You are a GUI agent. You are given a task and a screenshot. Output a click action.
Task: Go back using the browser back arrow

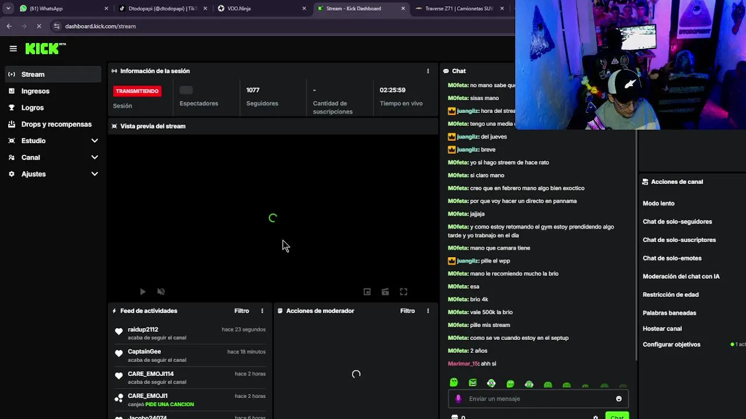9,26
